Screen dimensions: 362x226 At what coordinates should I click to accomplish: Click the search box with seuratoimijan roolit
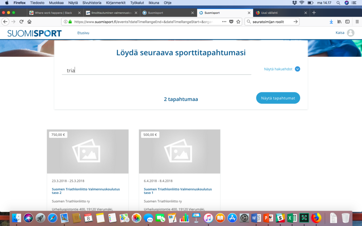click(x=272, y=22)
